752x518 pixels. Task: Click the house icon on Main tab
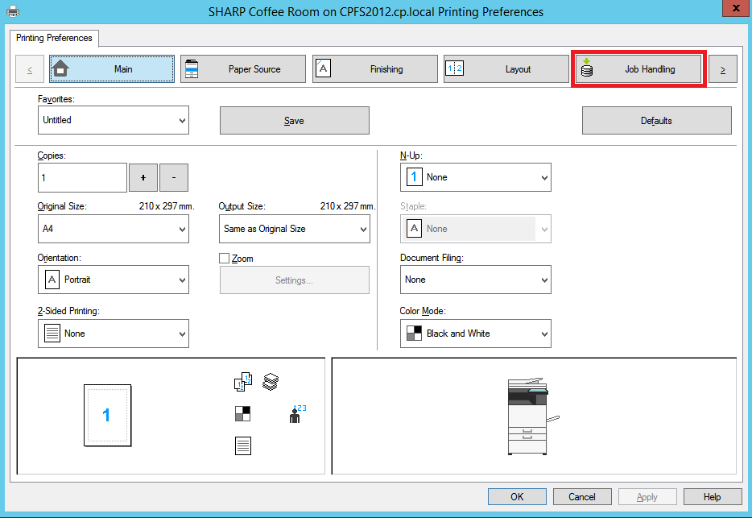click(x=60, y=68)
